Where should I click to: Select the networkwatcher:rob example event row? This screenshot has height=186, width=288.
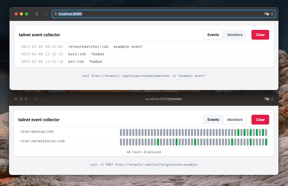[x=103, y=47]
